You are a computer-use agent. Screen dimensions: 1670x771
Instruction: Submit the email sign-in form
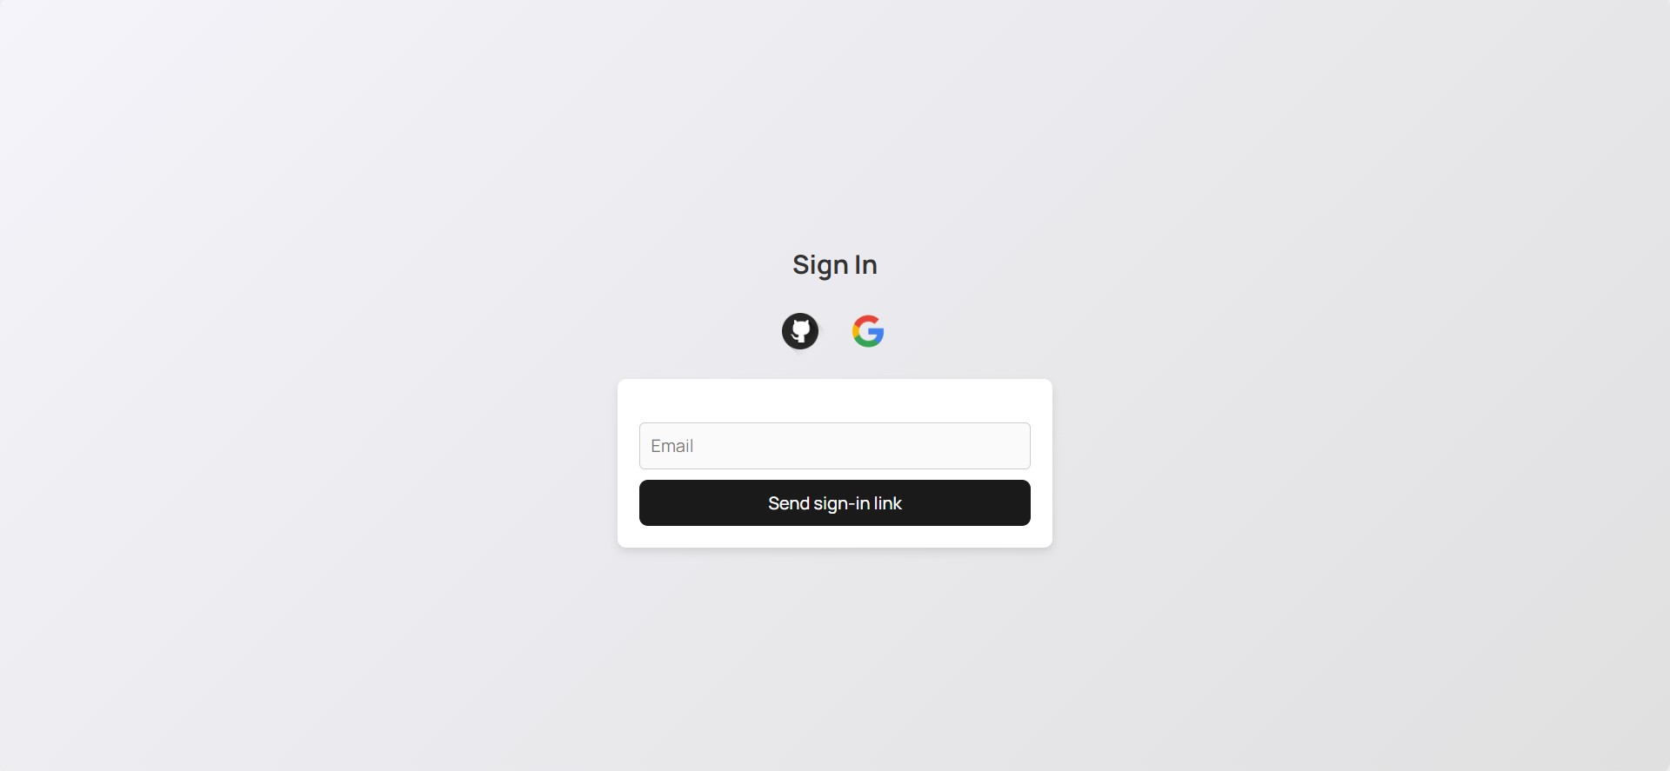835,502
